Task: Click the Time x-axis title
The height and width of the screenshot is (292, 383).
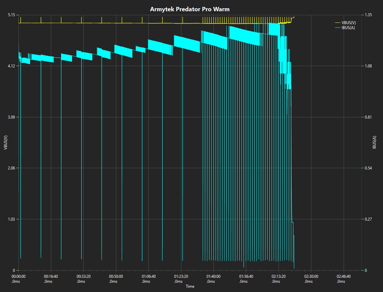Action: click(190, 286)
